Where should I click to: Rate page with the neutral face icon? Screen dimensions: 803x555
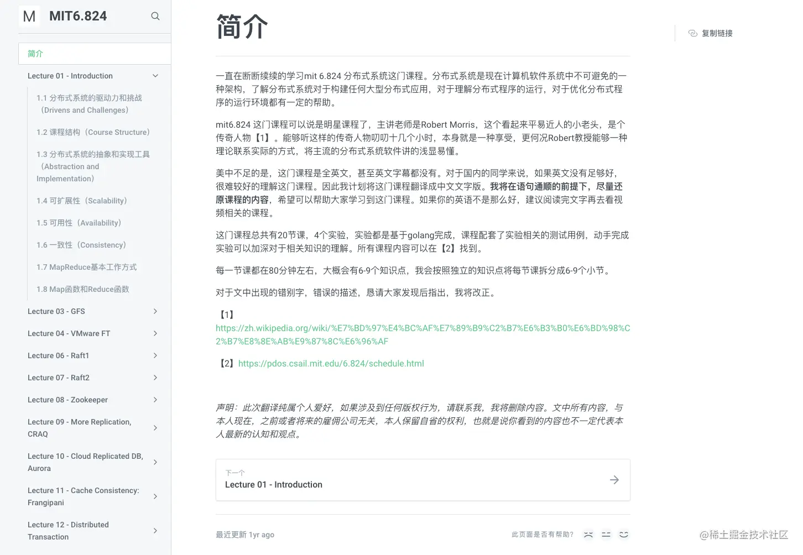click(606, 535)
